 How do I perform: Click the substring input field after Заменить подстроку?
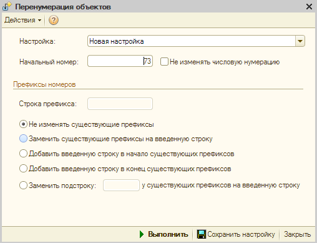coord(121,185)
